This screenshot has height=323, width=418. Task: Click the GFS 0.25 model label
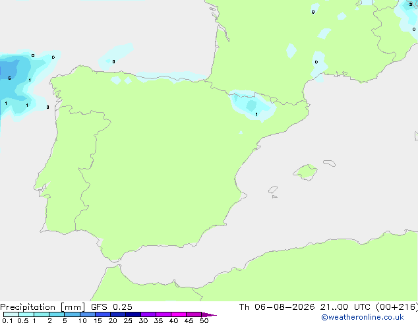(x=111, y=307)
